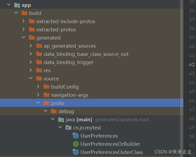The width and height of the screenshot is (196, 157).
Task: Click the cn.jn.mytest package icon
Action: point(69,128)
